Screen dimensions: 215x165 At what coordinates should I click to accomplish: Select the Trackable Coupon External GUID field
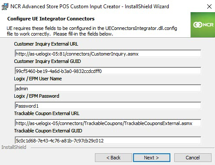pos(108,140)
